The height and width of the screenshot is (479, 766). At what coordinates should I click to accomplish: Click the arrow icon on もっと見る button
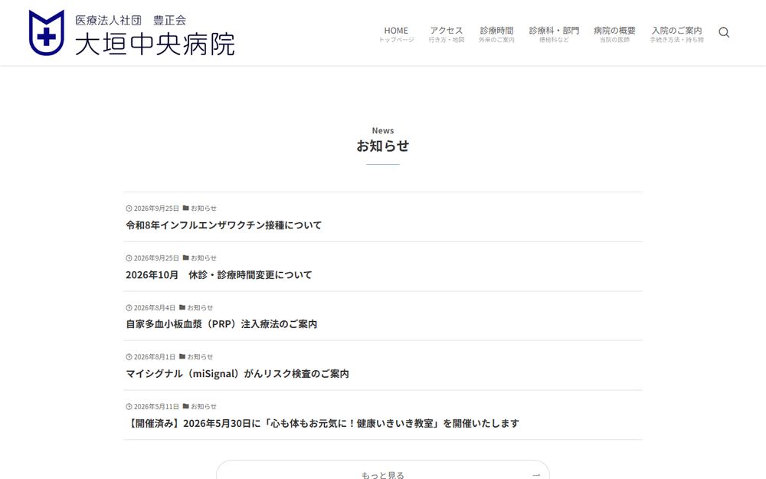tap(536, 474)
